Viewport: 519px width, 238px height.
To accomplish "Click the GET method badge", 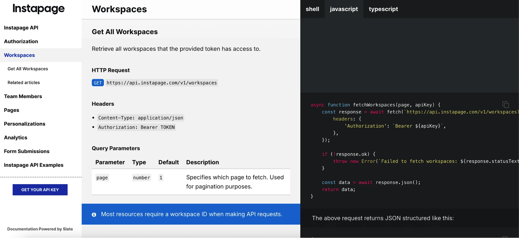I will click(98, 83).
